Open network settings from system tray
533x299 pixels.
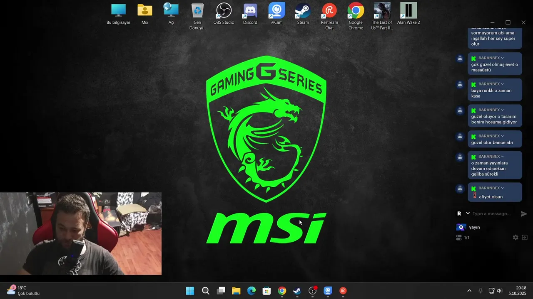(x=491, y=291)
